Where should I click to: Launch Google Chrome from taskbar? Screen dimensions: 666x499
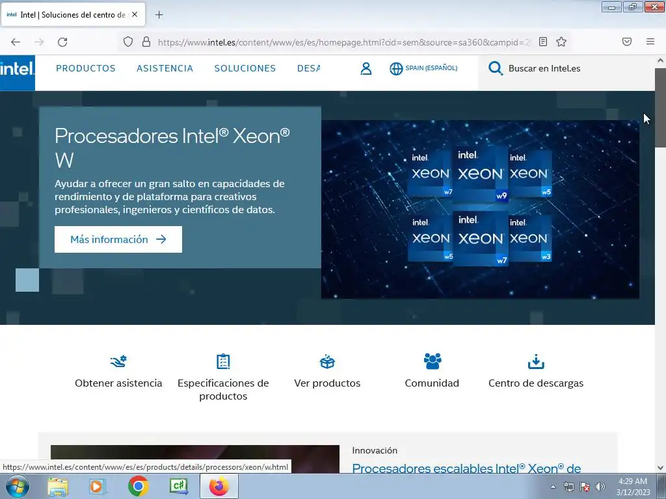[x=138, y=486]
